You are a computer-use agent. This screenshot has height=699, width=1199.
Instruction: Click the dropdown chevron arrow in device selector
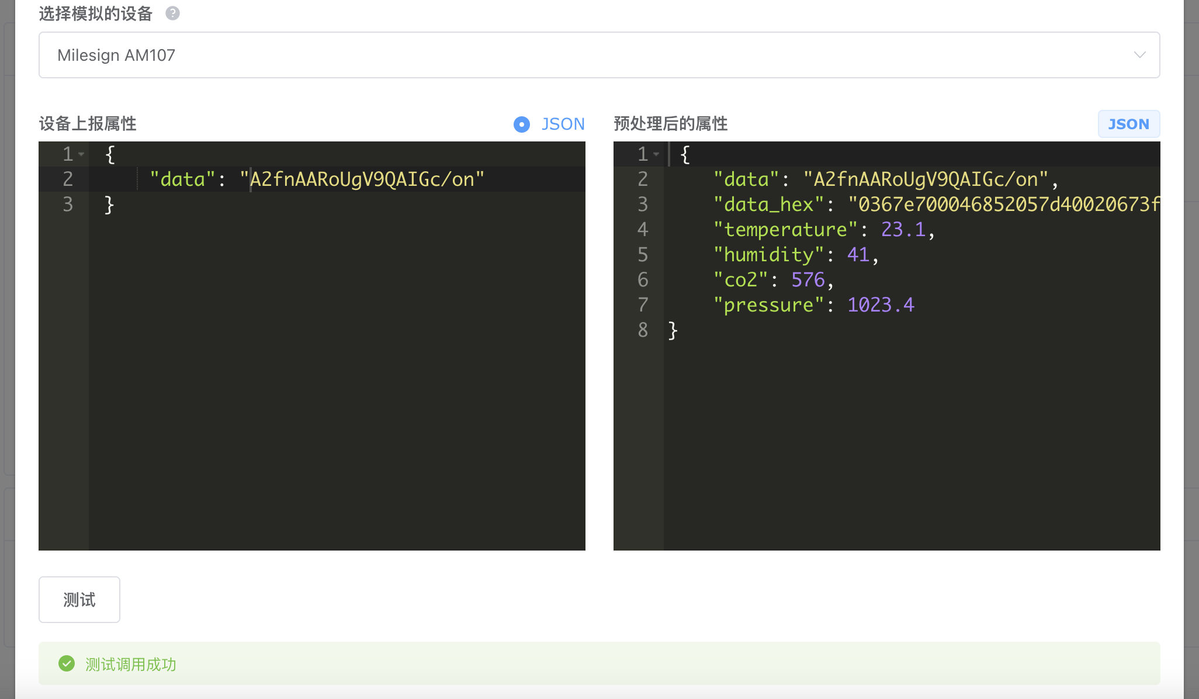pyautogui.click(x=1139, y=55)
